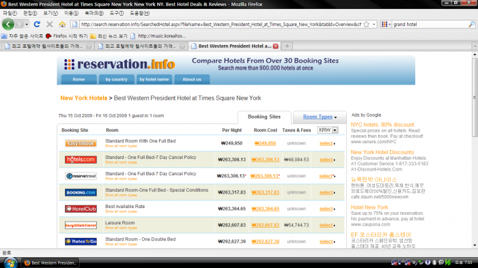This screenshot has width=478, height=268.
Task: Reload the page with refresh icon
Action: click(x=37, y=24)
